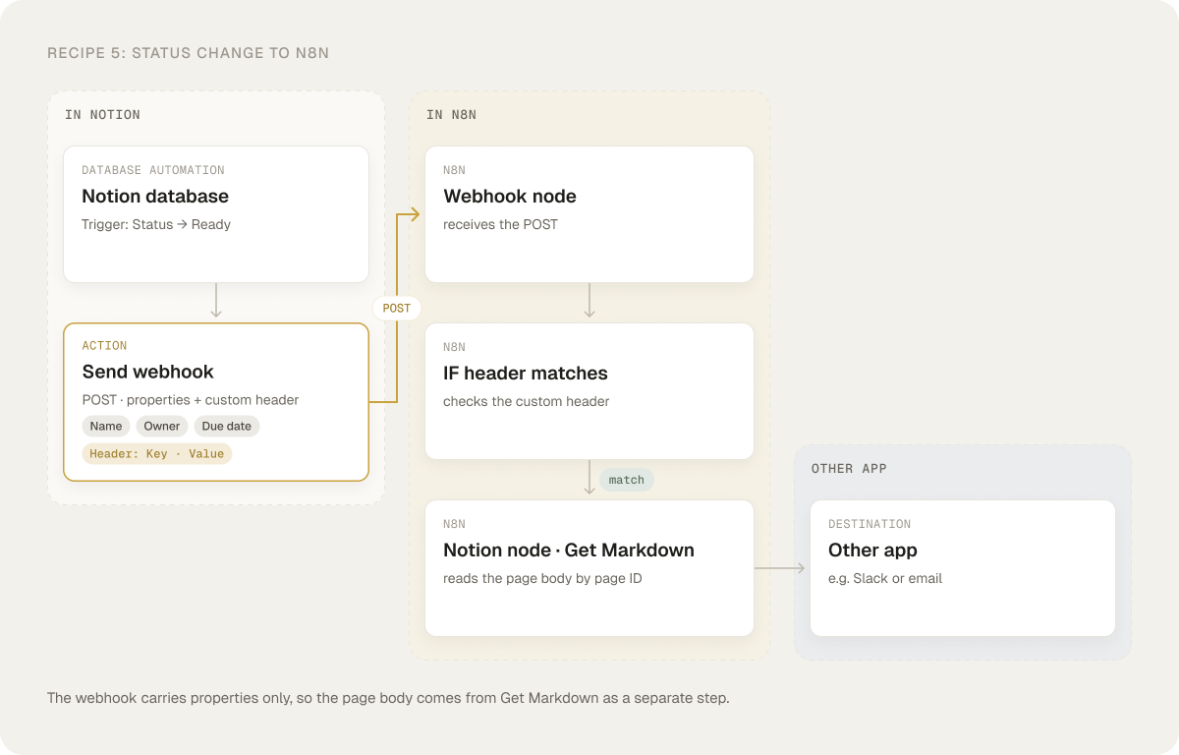Click the 'e.g. Slack or email' text
The image size is (1179, 755).
885,578
